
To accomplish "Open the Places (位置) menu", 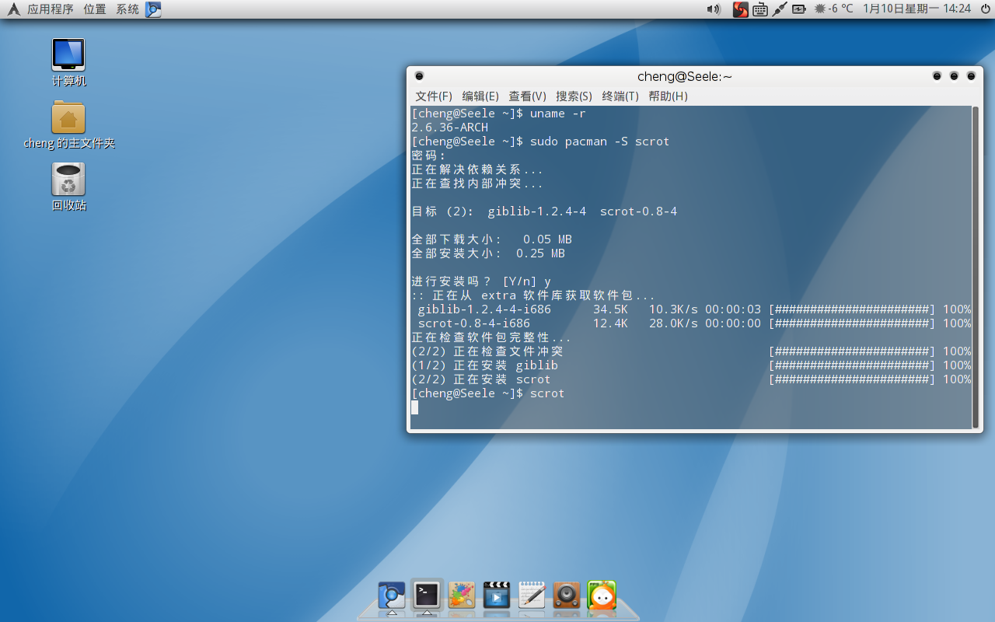I will (95, 9).
